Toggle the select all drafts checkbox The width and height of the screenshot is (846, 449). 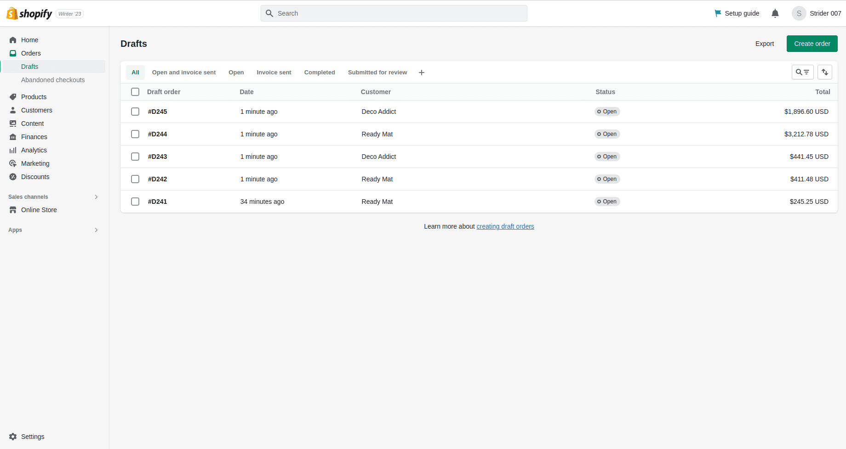click(135, 92)
